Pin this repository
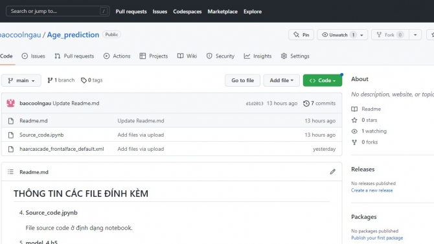The width and height of the screenshot is (434, 244). 301,35
